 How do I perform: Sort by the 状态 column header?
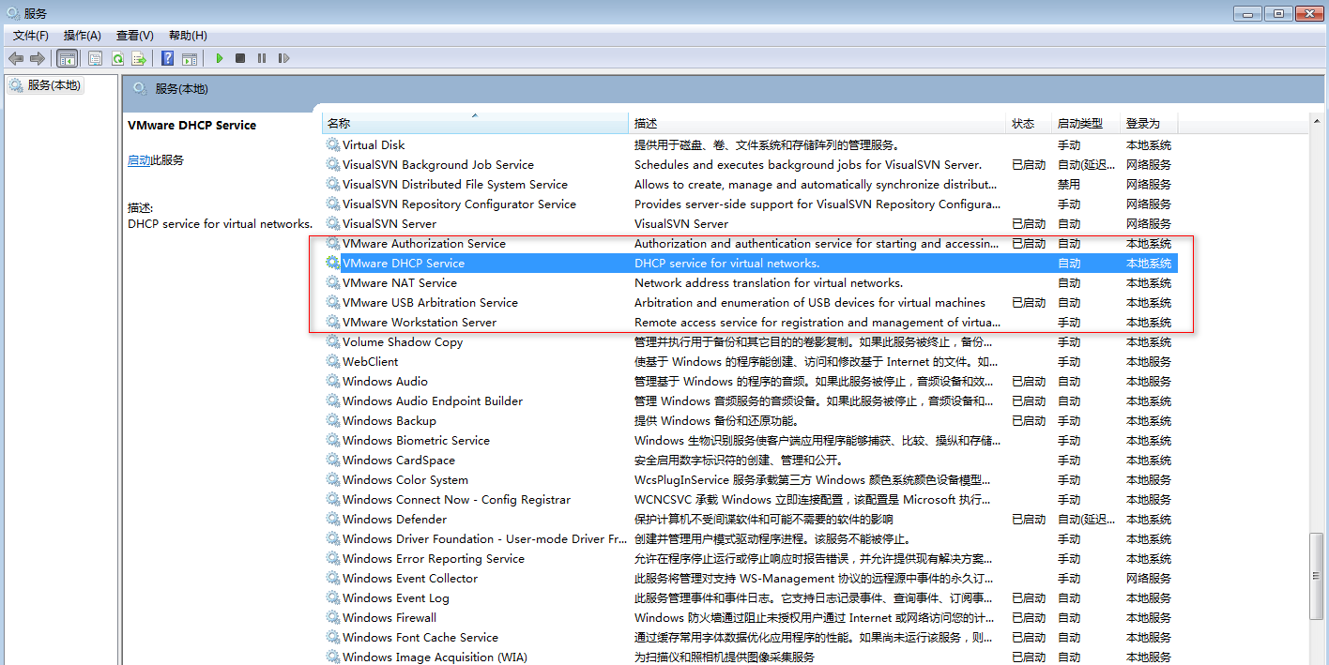point(1029,123)
